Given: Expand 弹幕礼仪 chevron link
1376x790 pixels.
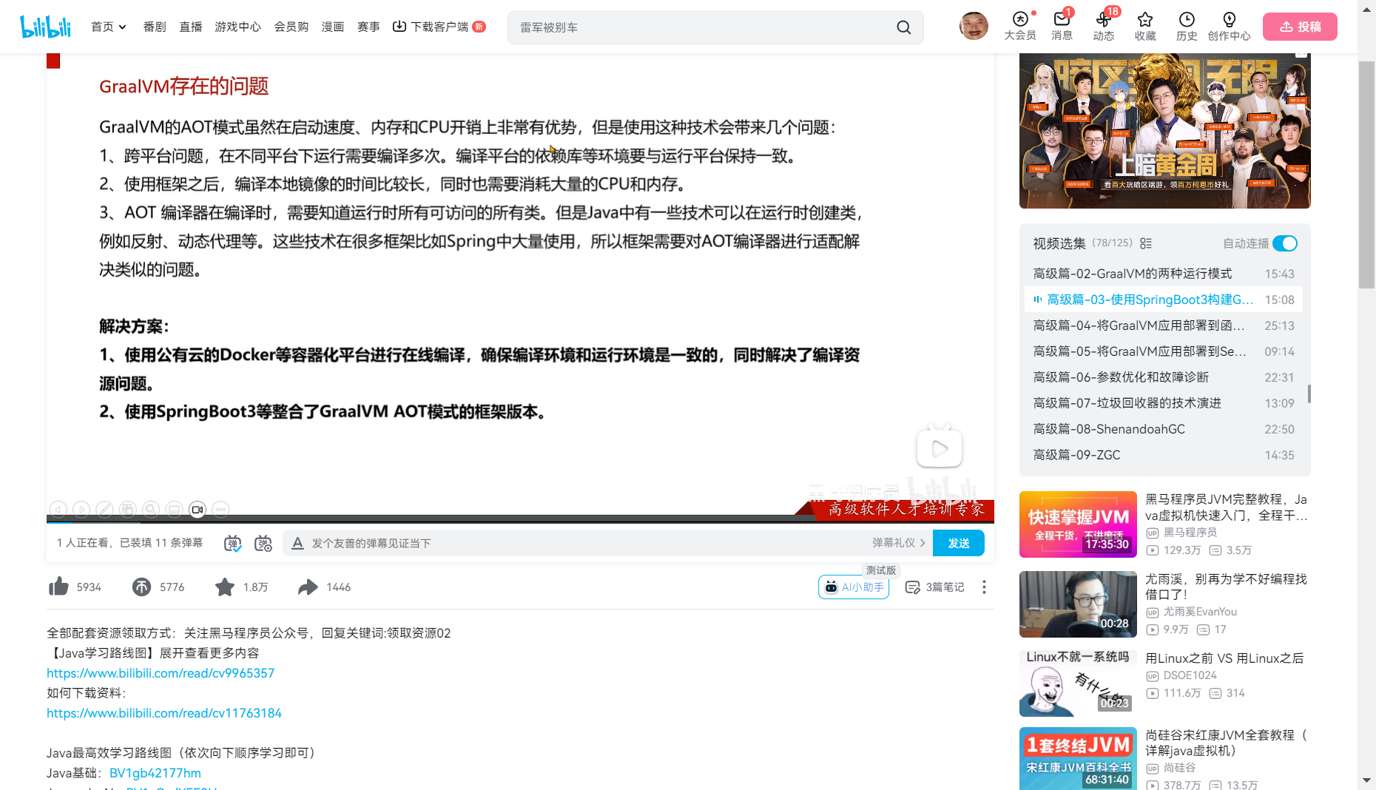Looking at the screenshot, I should pyautogui.click(x=899, y=543).
